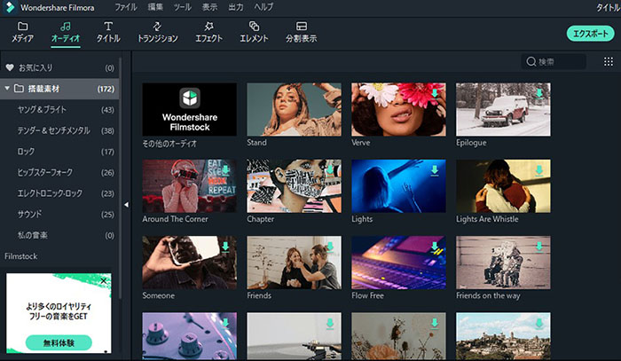Open the Titles tab T icon
The image size is (621, 361).
[x=108, y=27]
